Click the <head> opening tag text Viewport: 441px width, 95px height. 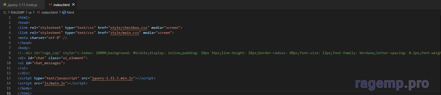(x=24, y=23)
